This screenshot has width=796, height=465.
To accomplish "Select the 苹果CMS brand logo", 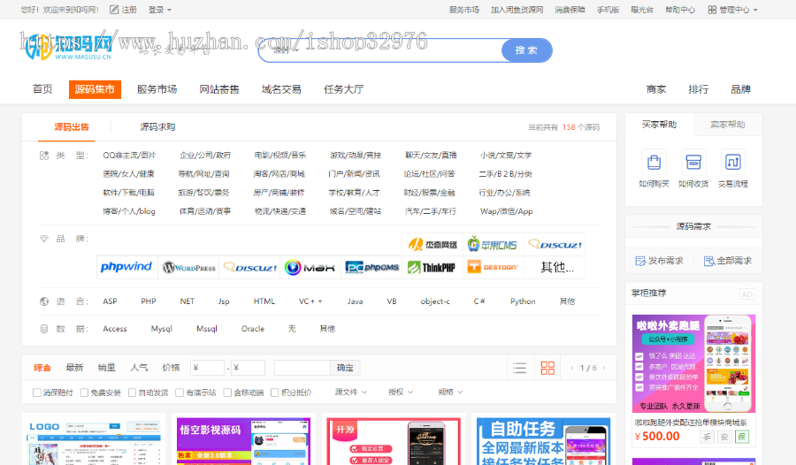I will click(493, 245).
